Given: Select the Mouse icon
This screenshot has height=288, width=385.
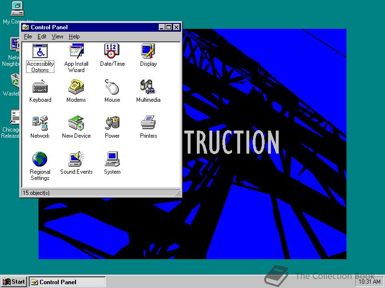Looking at the screenshot, I should (112, 87).
